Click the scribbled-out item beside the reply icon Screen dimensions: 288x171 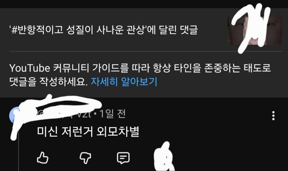[164, 157]
